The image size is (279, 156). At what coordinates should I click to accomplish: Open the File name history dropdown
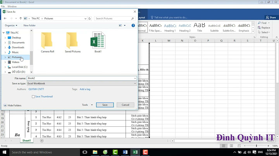click(x=135, y=78)
